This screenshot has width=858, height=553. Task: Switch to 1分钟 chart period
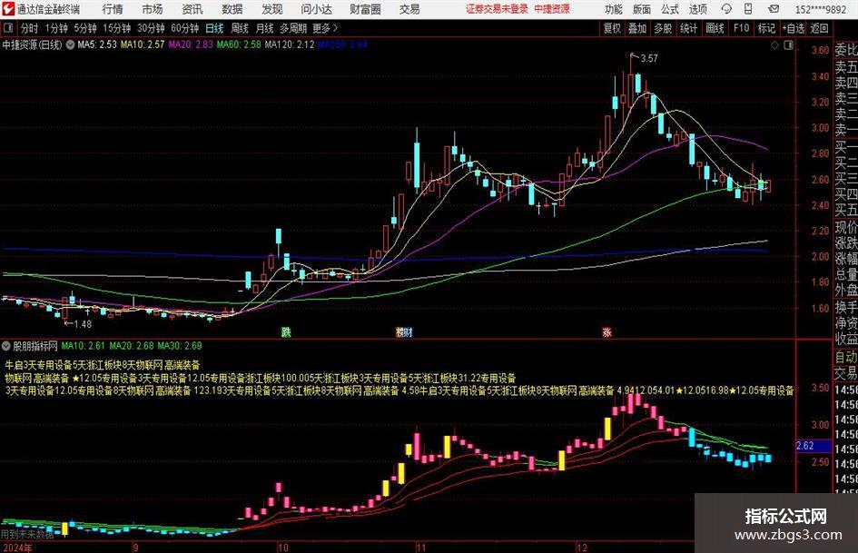(56, 28)
